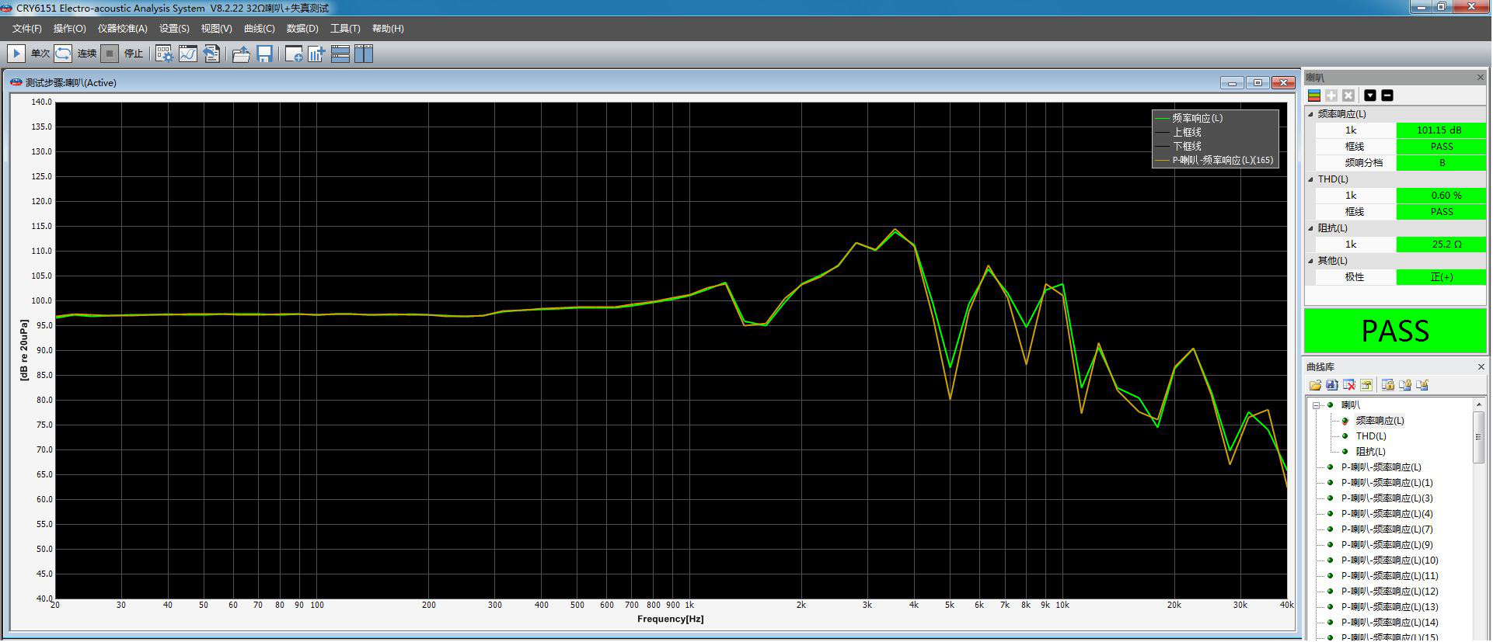This screenshot has width=1493, height=642.
Task: Open the test settings gear icon in toolbar
Action: pos(164,54)
